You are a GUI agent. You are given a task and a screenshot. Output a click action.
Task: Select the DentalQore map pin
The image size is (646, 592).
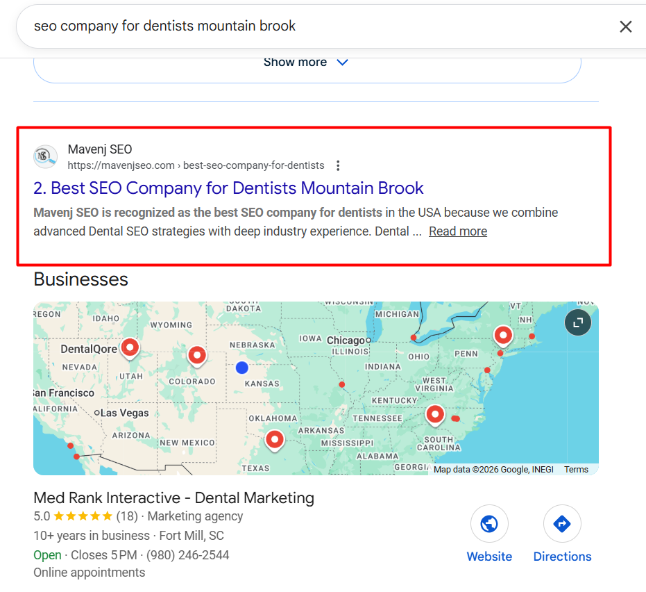click(130, 347)
